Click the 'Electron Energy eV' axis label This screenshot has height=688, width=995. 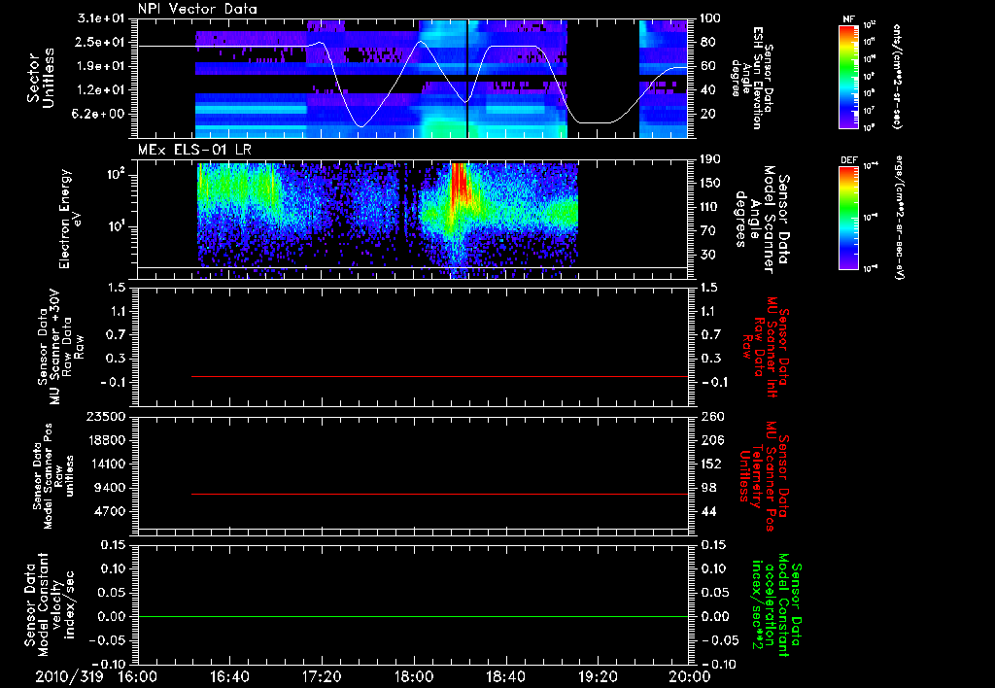pos(69,219)
